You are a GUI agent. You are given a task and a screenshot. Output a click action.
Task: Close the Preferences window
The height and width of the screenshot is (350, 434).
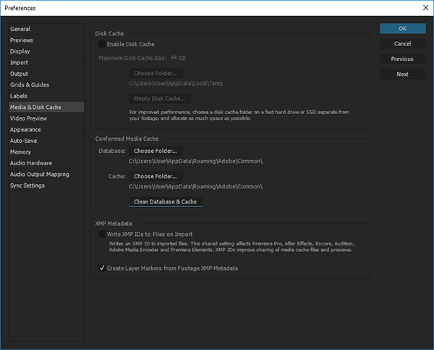(424, 7)
